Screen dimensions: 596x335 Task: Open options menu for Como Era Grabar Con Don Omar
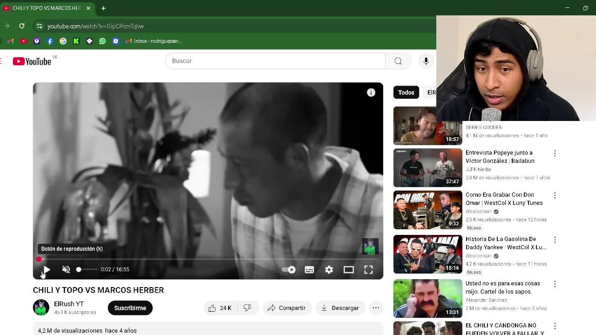555,195
